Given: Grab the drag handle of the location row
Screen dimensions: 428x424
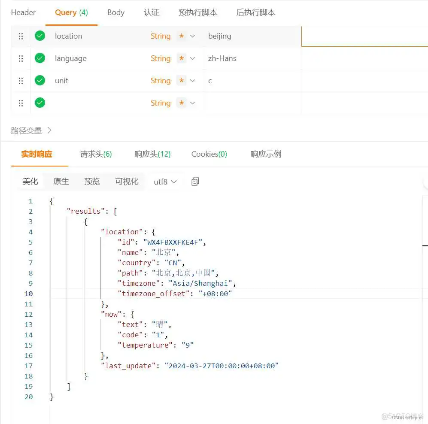Looking at the screenshot, I should (21, 36).
